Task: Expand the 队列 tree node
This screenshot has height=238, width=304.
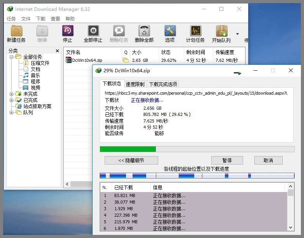Action: pos(12,112)
